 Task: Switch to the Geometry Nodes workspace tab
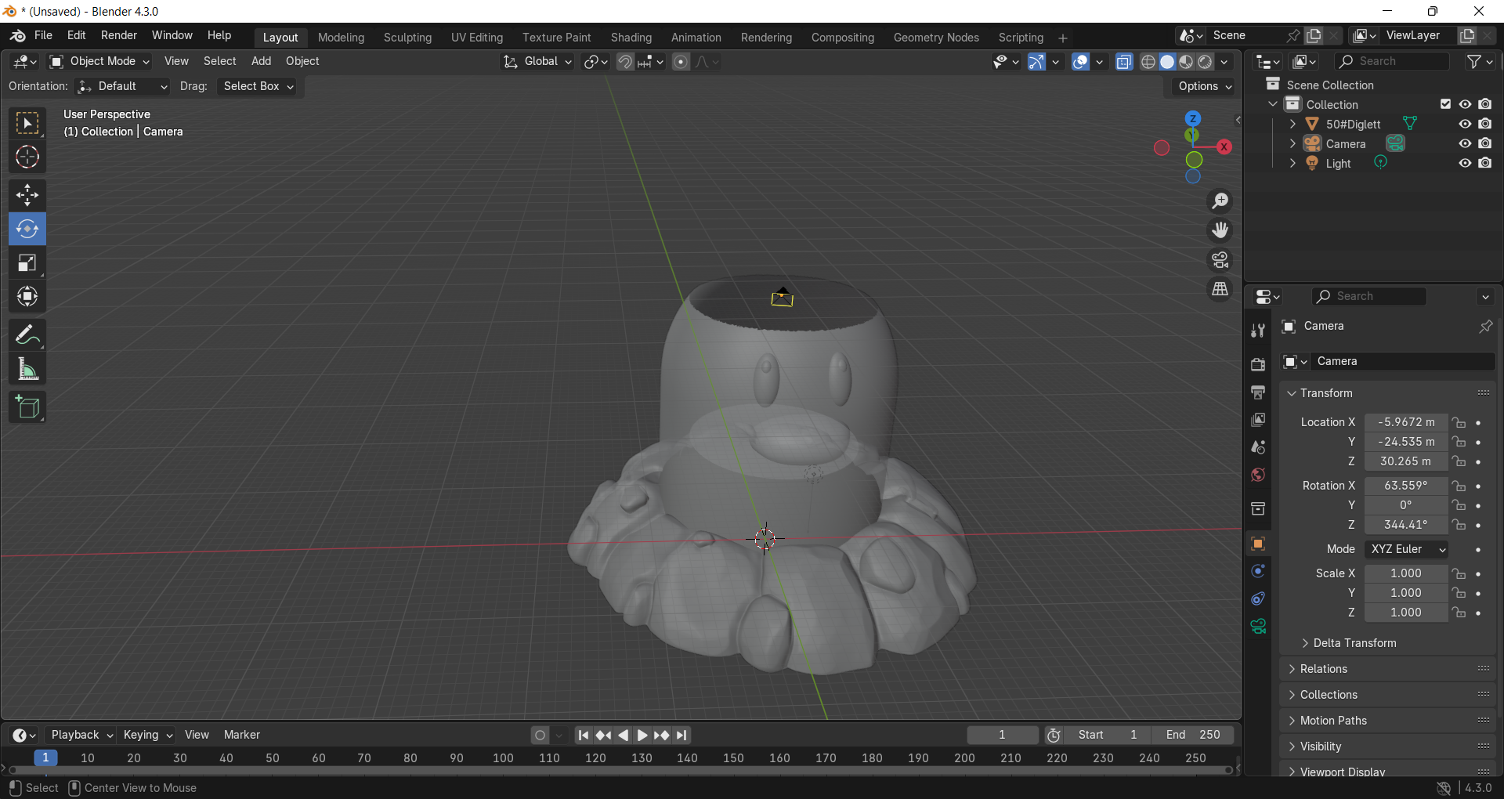pos(936,38)
